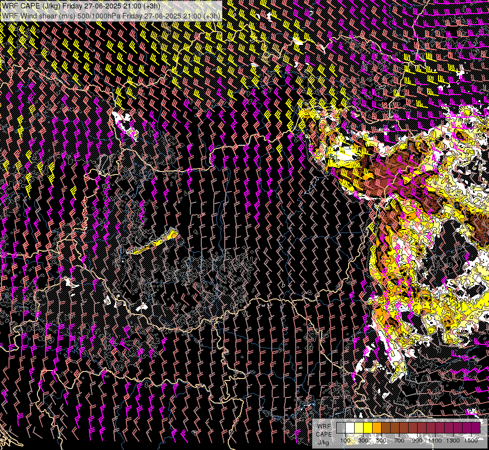The image size is (489, 450).
Task: Click the legend value 100
Action: pyautogui.click(x=345, y=440)
